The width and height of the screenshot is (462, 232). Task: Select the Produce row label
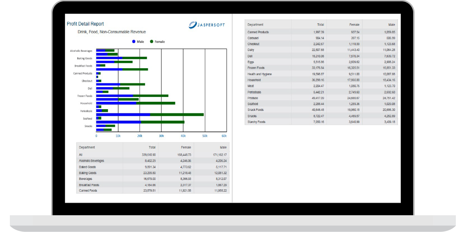[253, 98]
